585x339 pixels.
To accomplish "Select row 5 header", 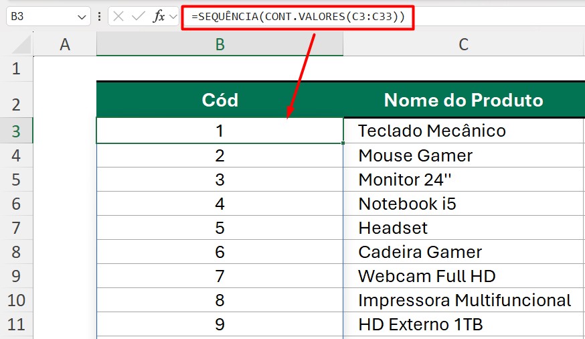I will click(17, 180).
